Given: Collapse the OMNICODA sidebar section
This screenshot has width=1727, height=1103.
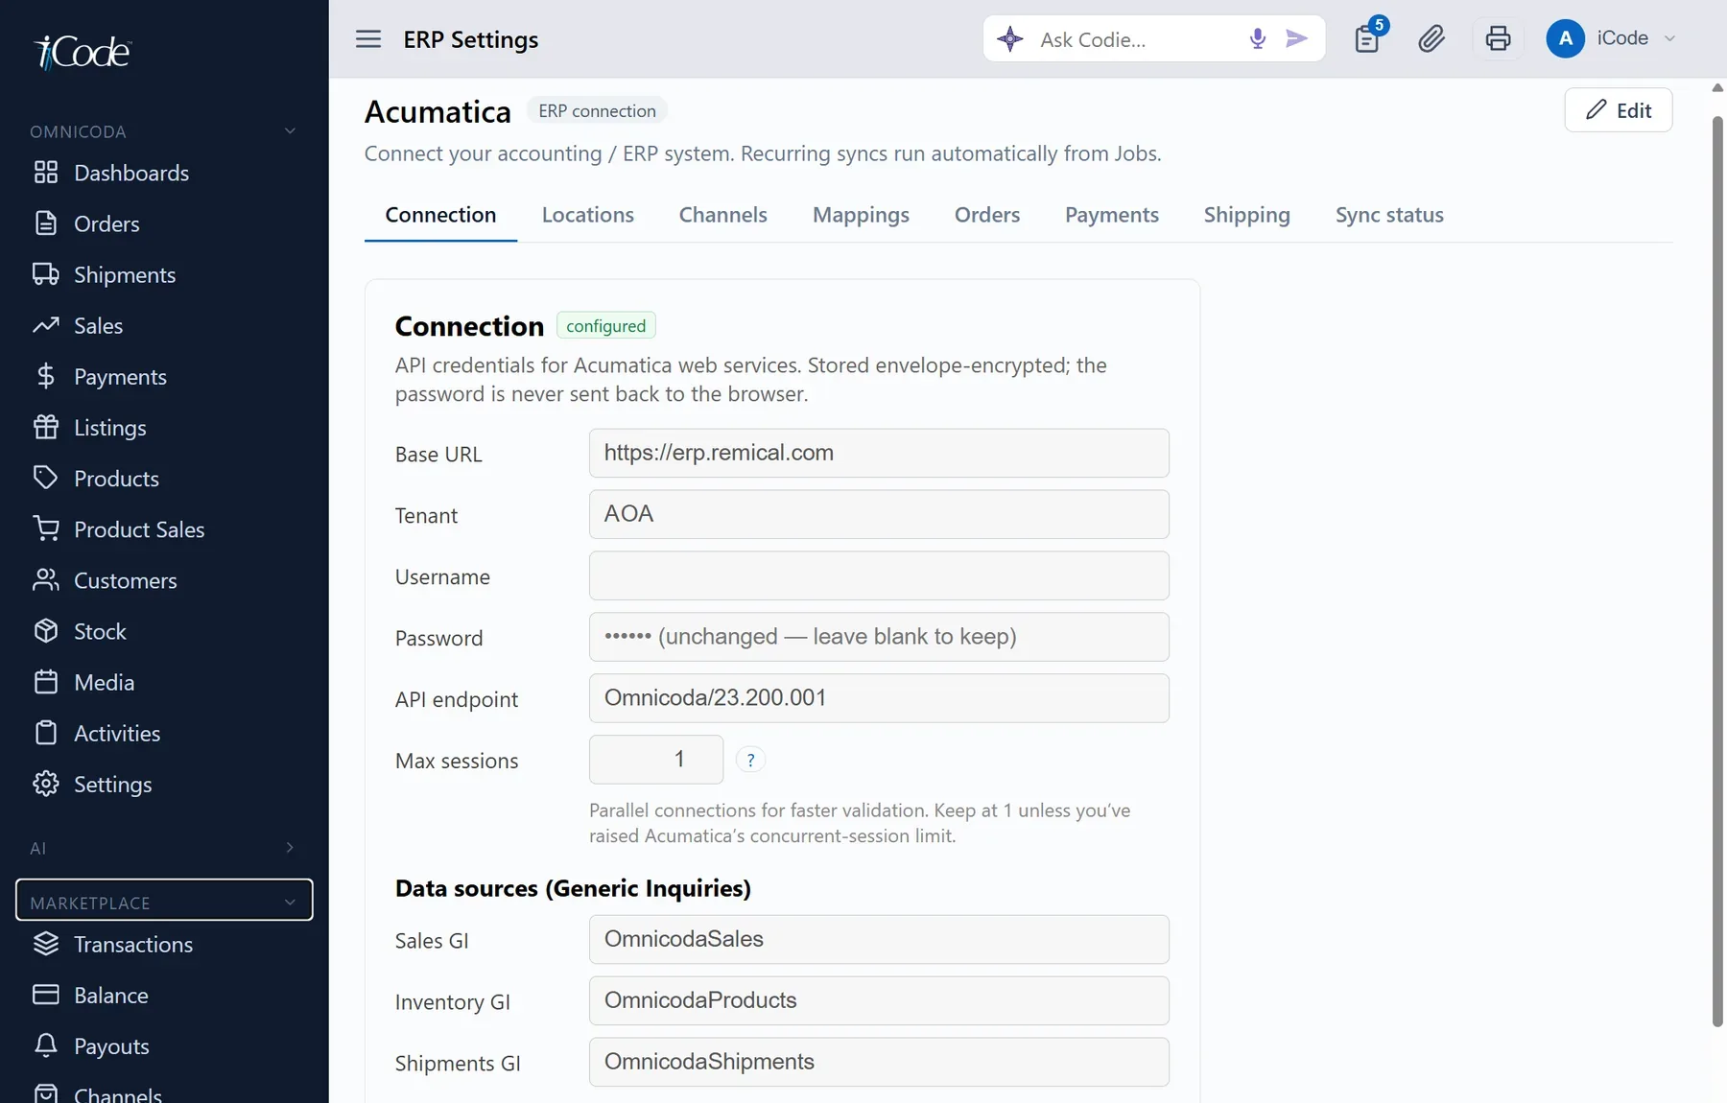Looking at the screenshot, I should [x=164, y=131].
